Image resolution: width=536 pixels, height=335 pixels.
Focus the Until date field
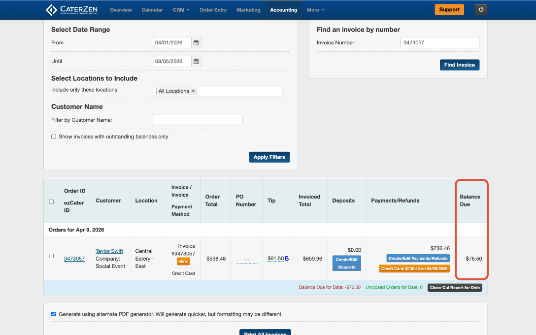(172, 62)
